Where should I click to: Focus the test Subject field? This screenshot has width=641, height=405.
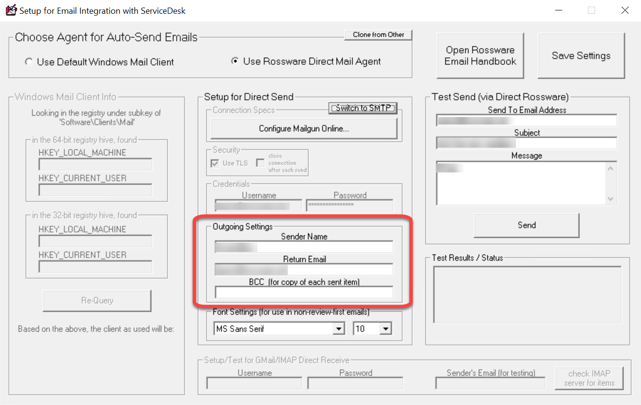click(527, 143)
